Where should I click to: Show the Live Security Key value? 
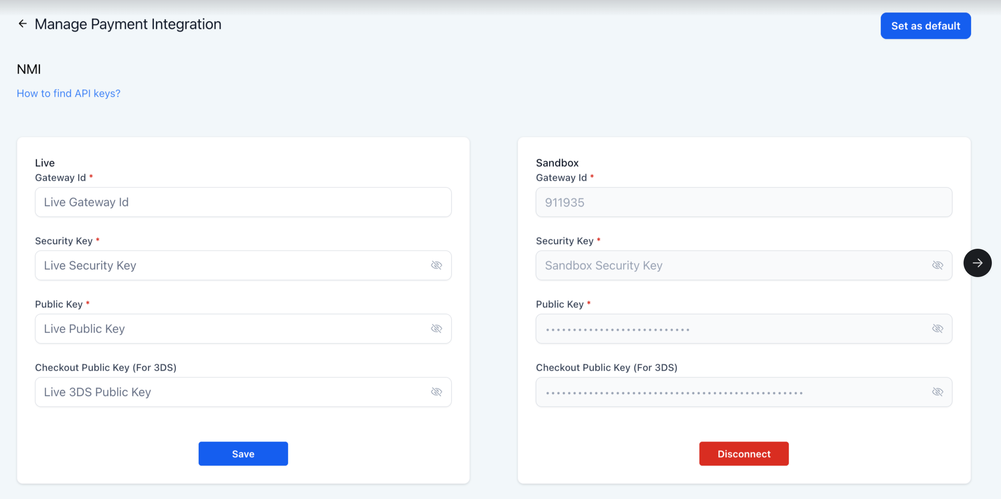click(436, 265)
